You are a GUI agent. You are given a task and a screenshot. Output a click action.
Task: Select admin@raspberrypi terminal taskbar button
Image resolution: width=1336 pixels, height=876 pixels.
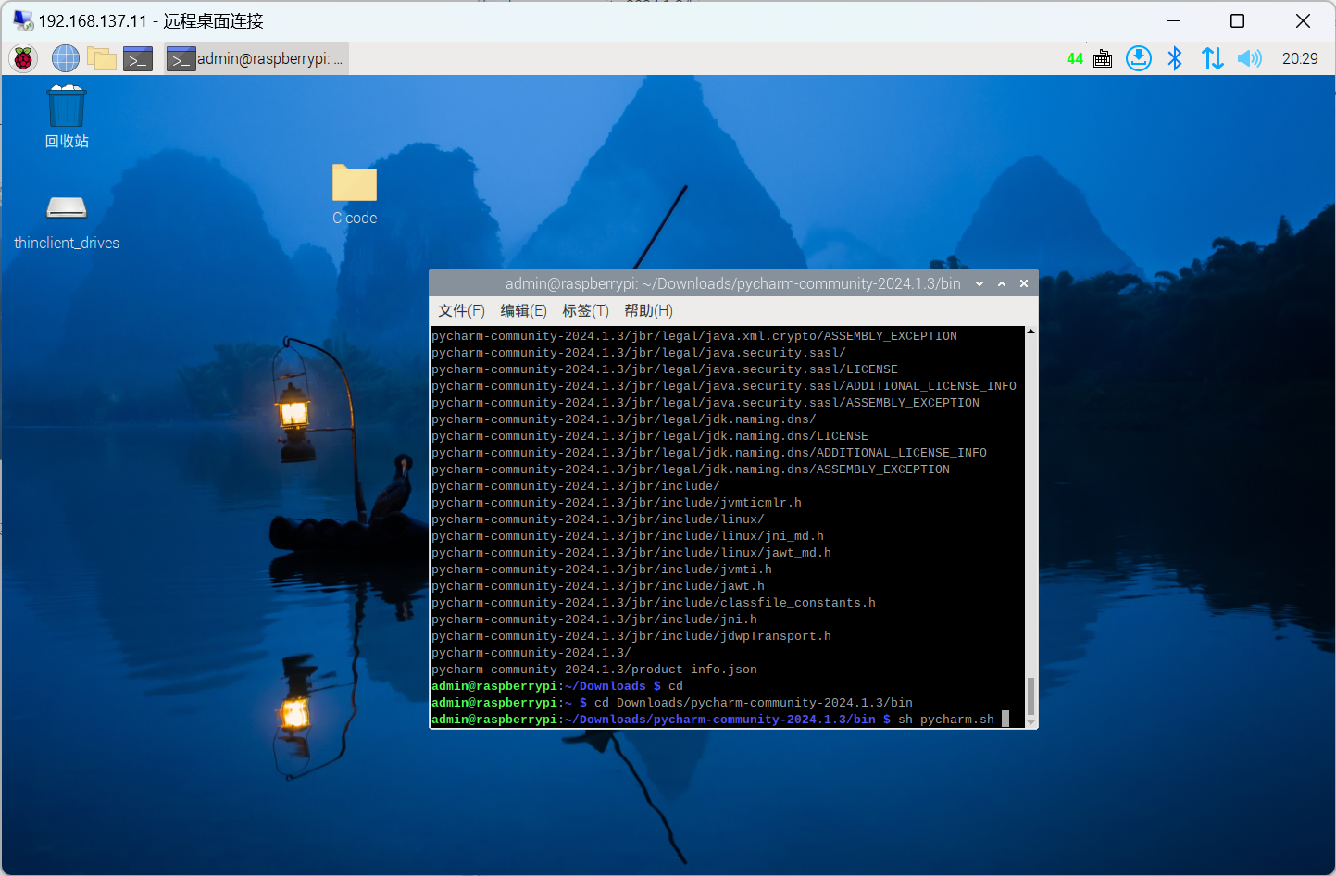tap(256, 58)
